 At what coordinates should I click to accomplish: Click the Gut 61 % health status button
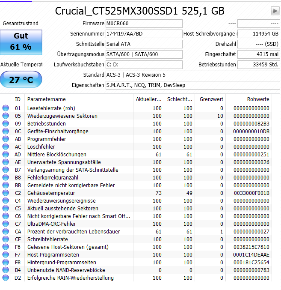21,42
